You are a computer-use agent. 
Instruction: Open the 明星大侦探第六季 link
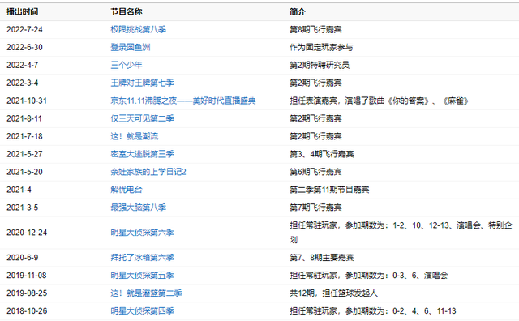coord(143,233)
